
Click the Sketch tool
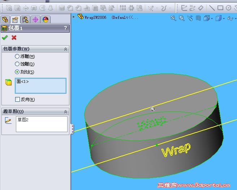(x=184, y=8)
